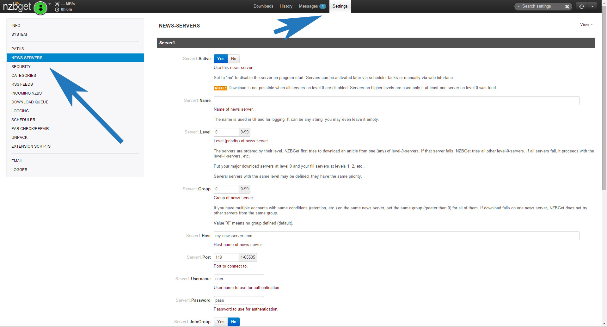The image size is (607, 327).
Task: Click the page vertical scrollbar thumb
Action: 604,95
